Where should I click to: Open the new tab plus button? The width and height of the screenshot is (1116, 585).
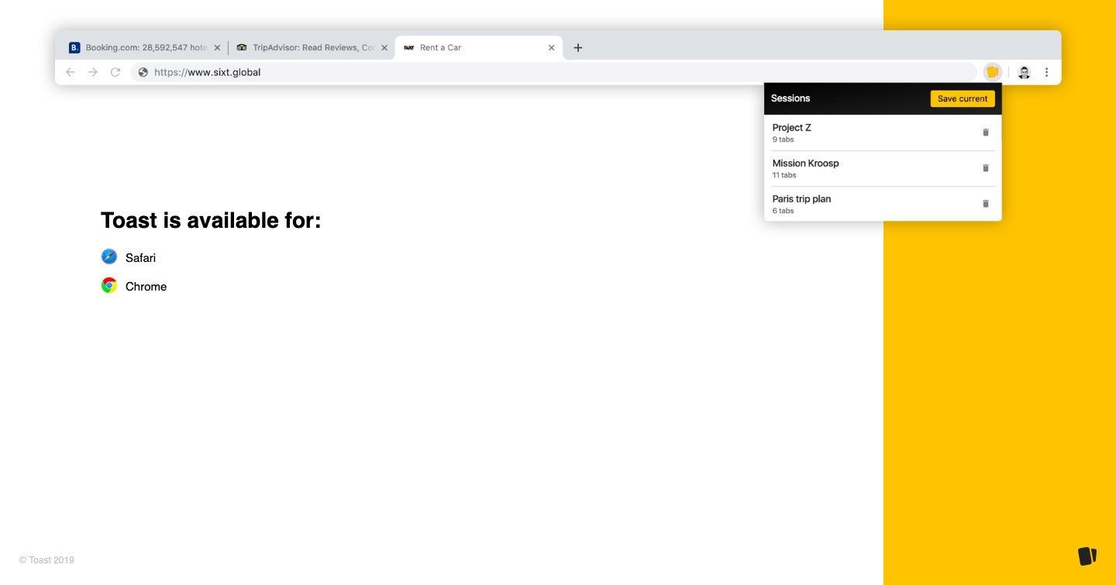(x=577, y=48)
